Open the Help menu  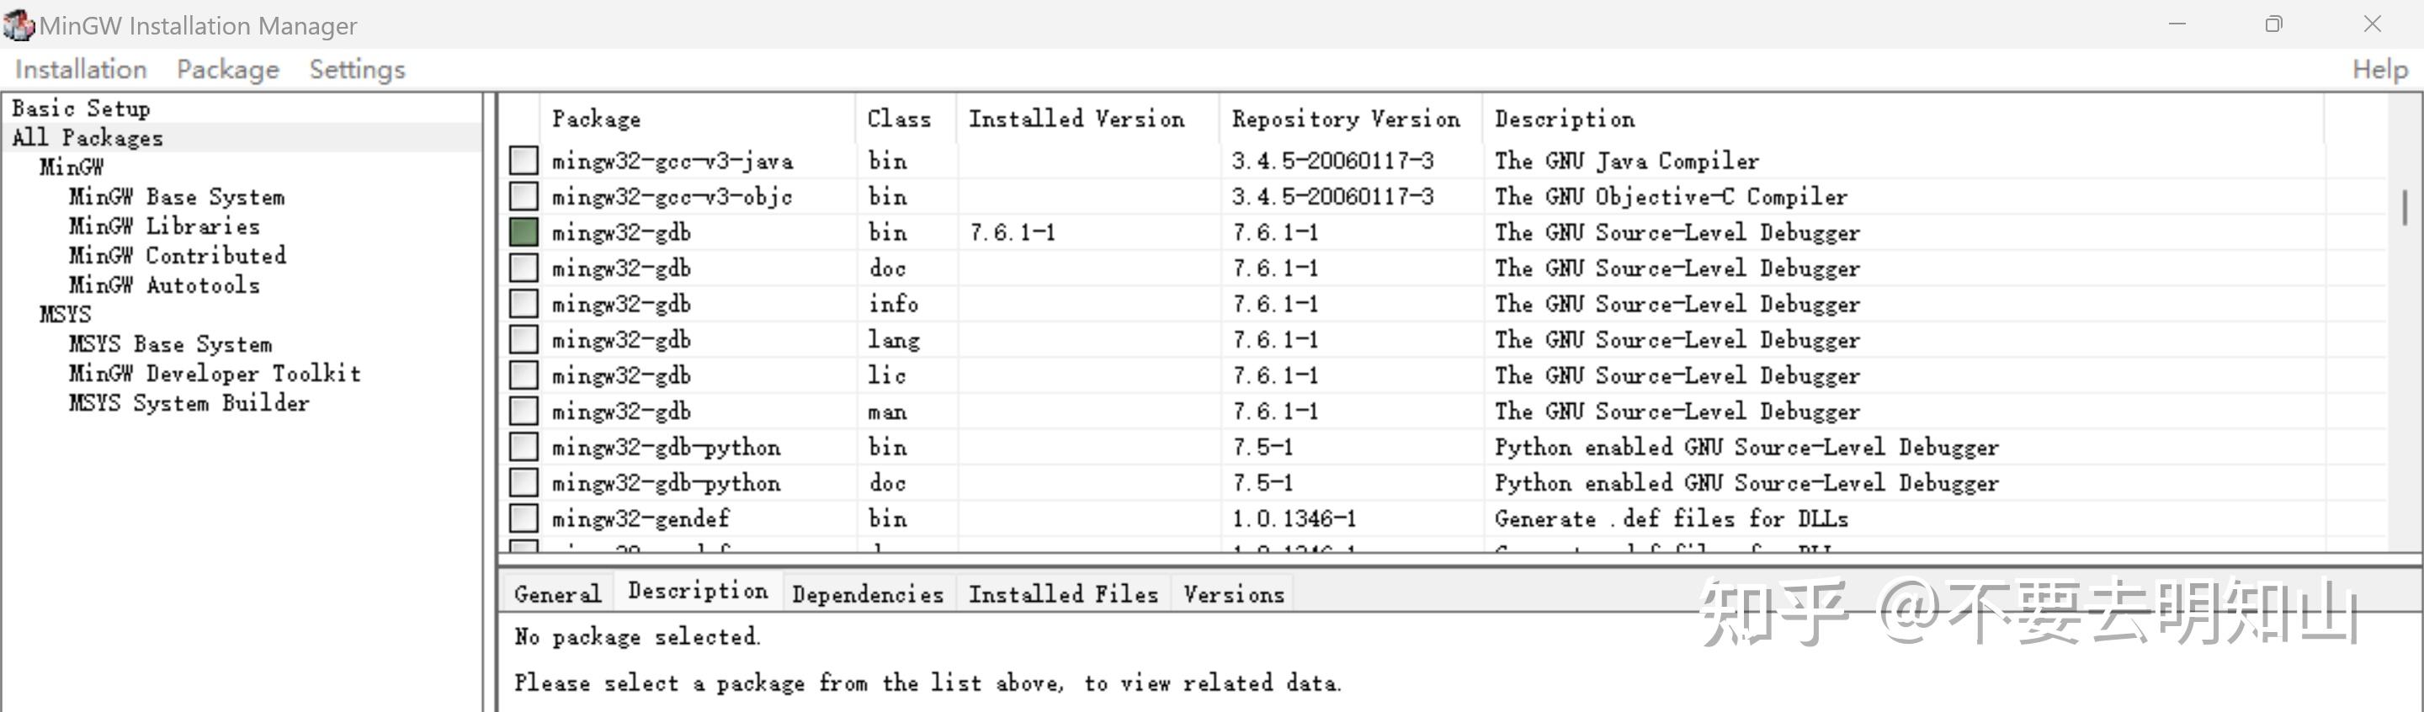[2379, 70]
